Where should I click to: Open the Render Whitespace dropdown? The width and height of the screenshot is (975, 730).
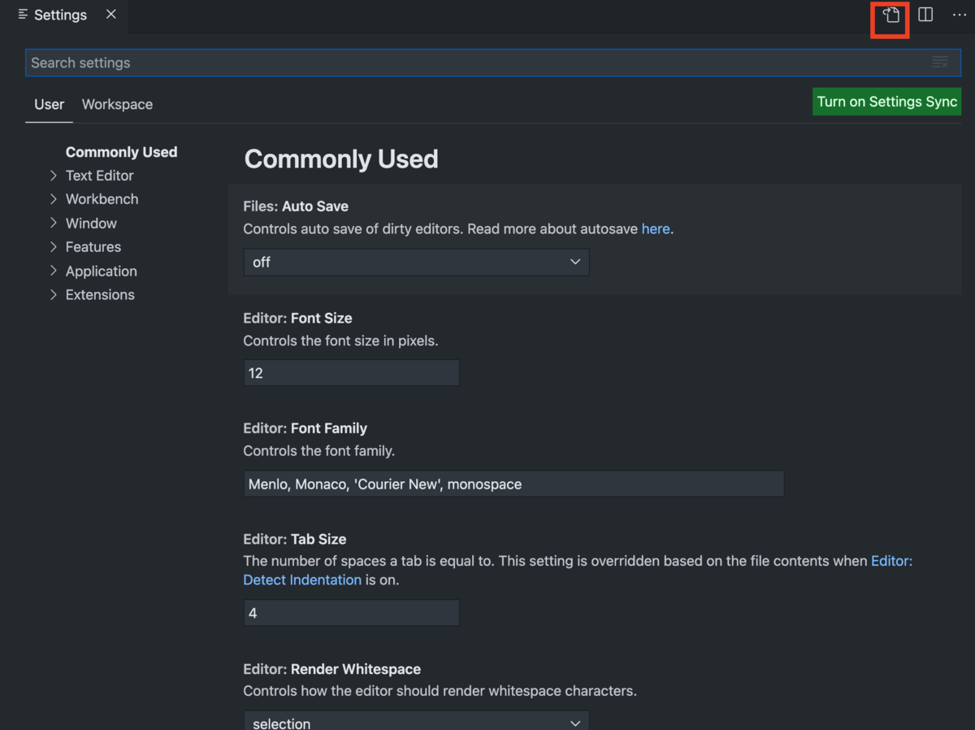tap(415, 721)
